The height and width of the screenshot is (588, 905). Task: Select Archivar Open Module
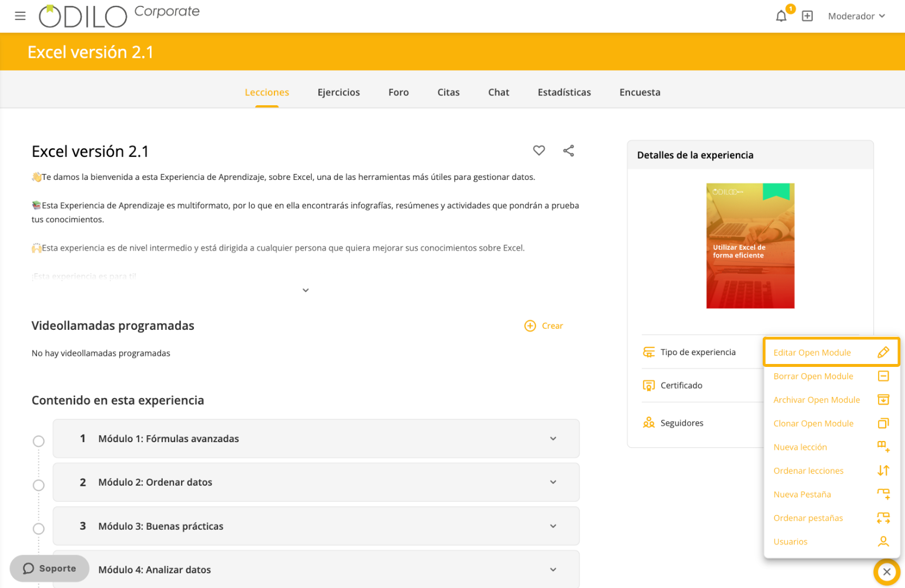[x=832, y=400]
